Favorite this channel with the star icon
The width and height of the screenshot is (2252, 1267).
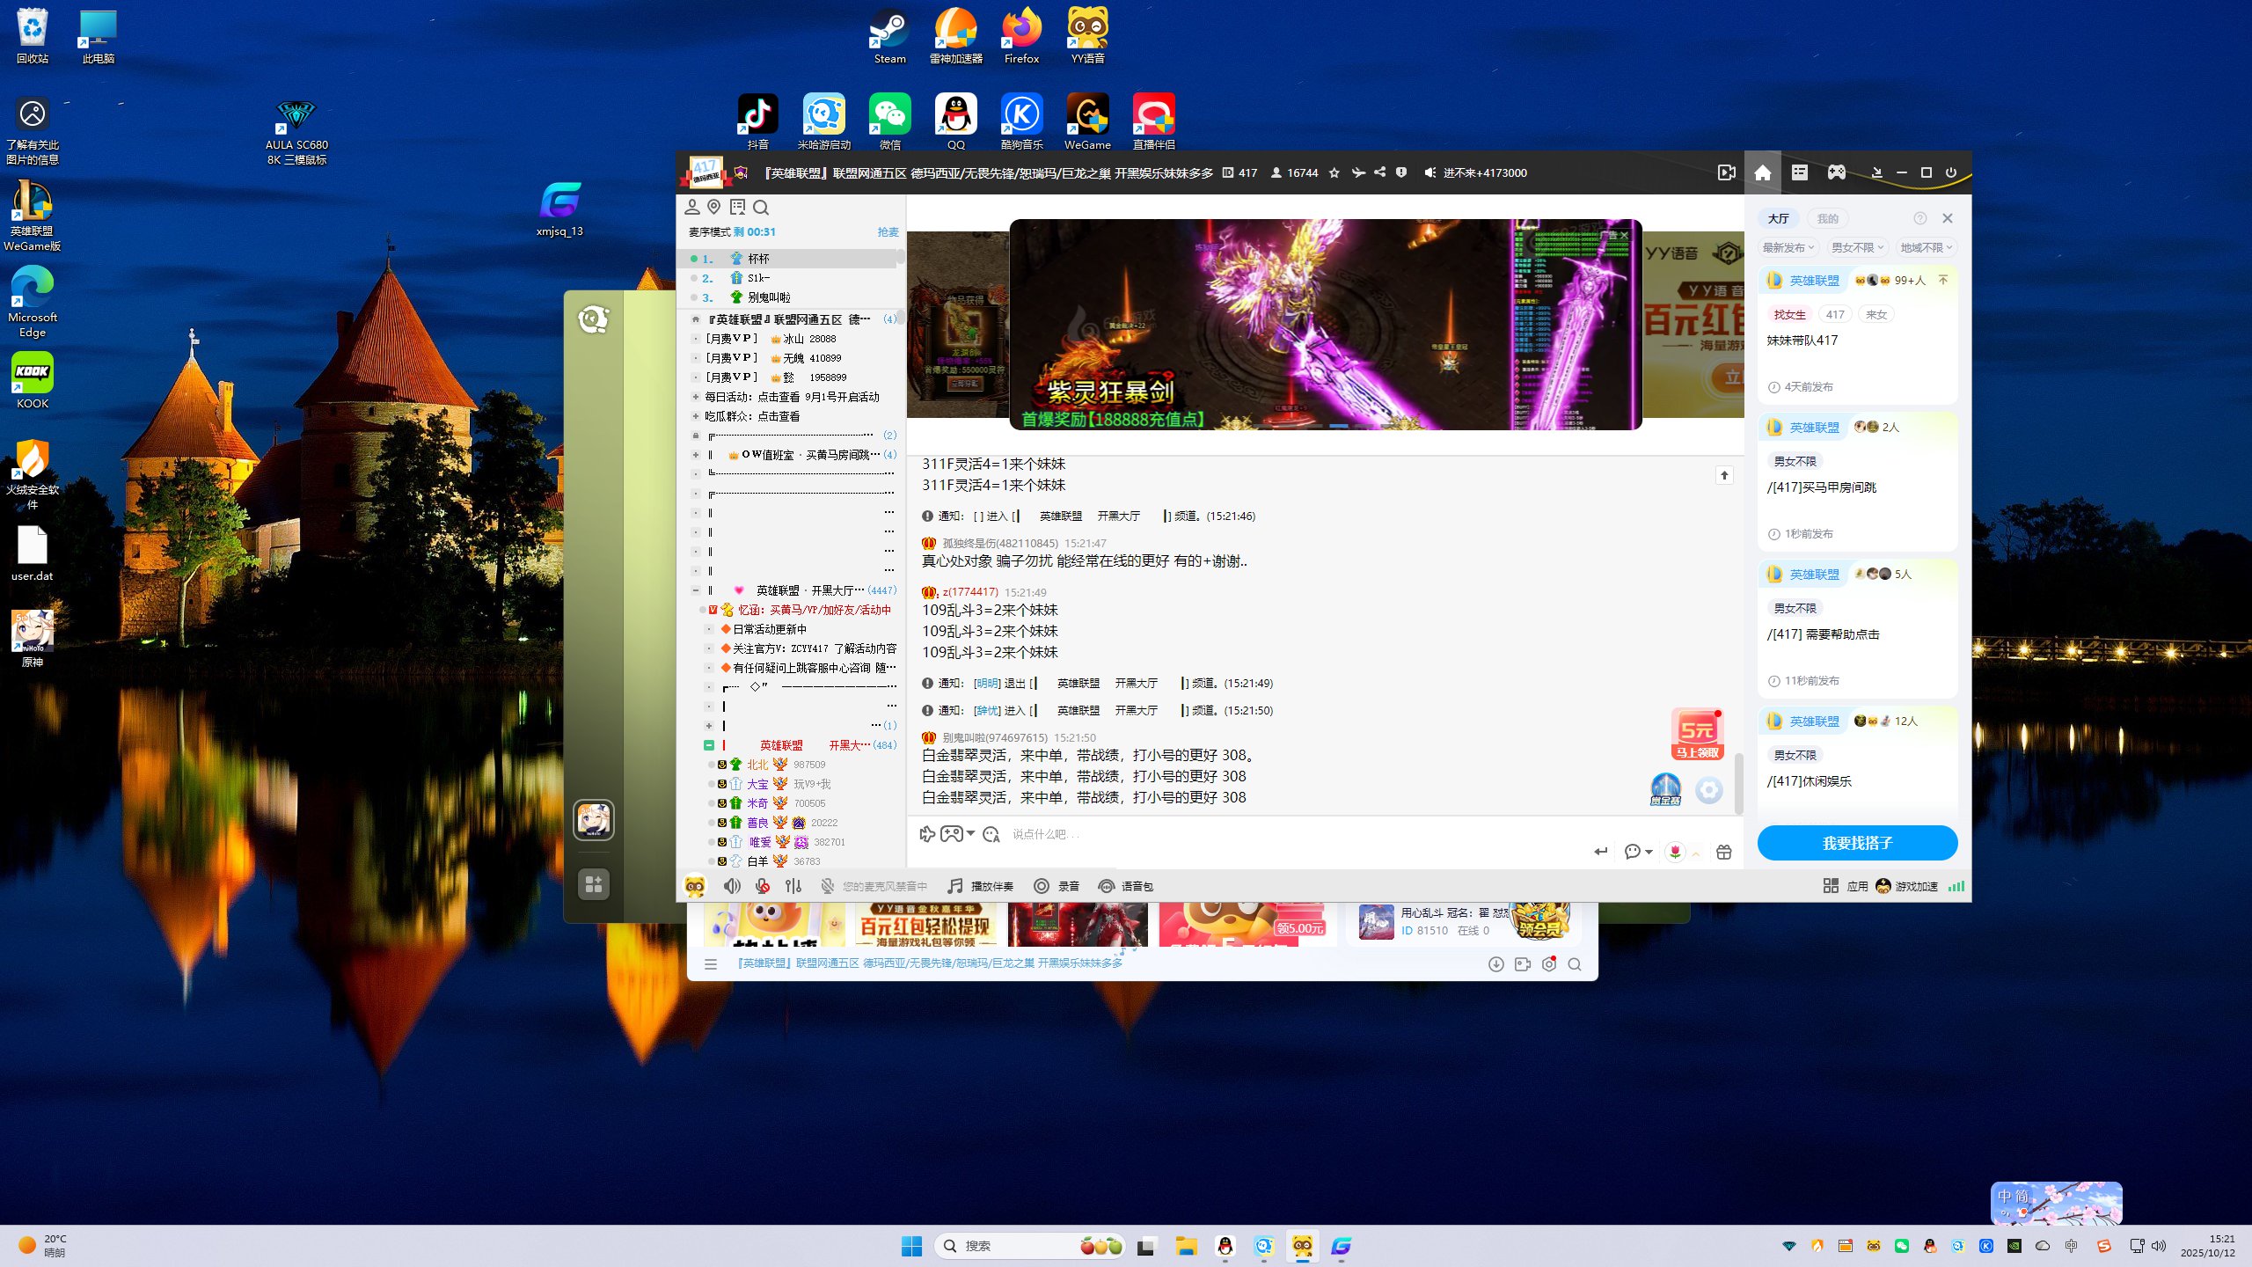[x=1334, y=173]
